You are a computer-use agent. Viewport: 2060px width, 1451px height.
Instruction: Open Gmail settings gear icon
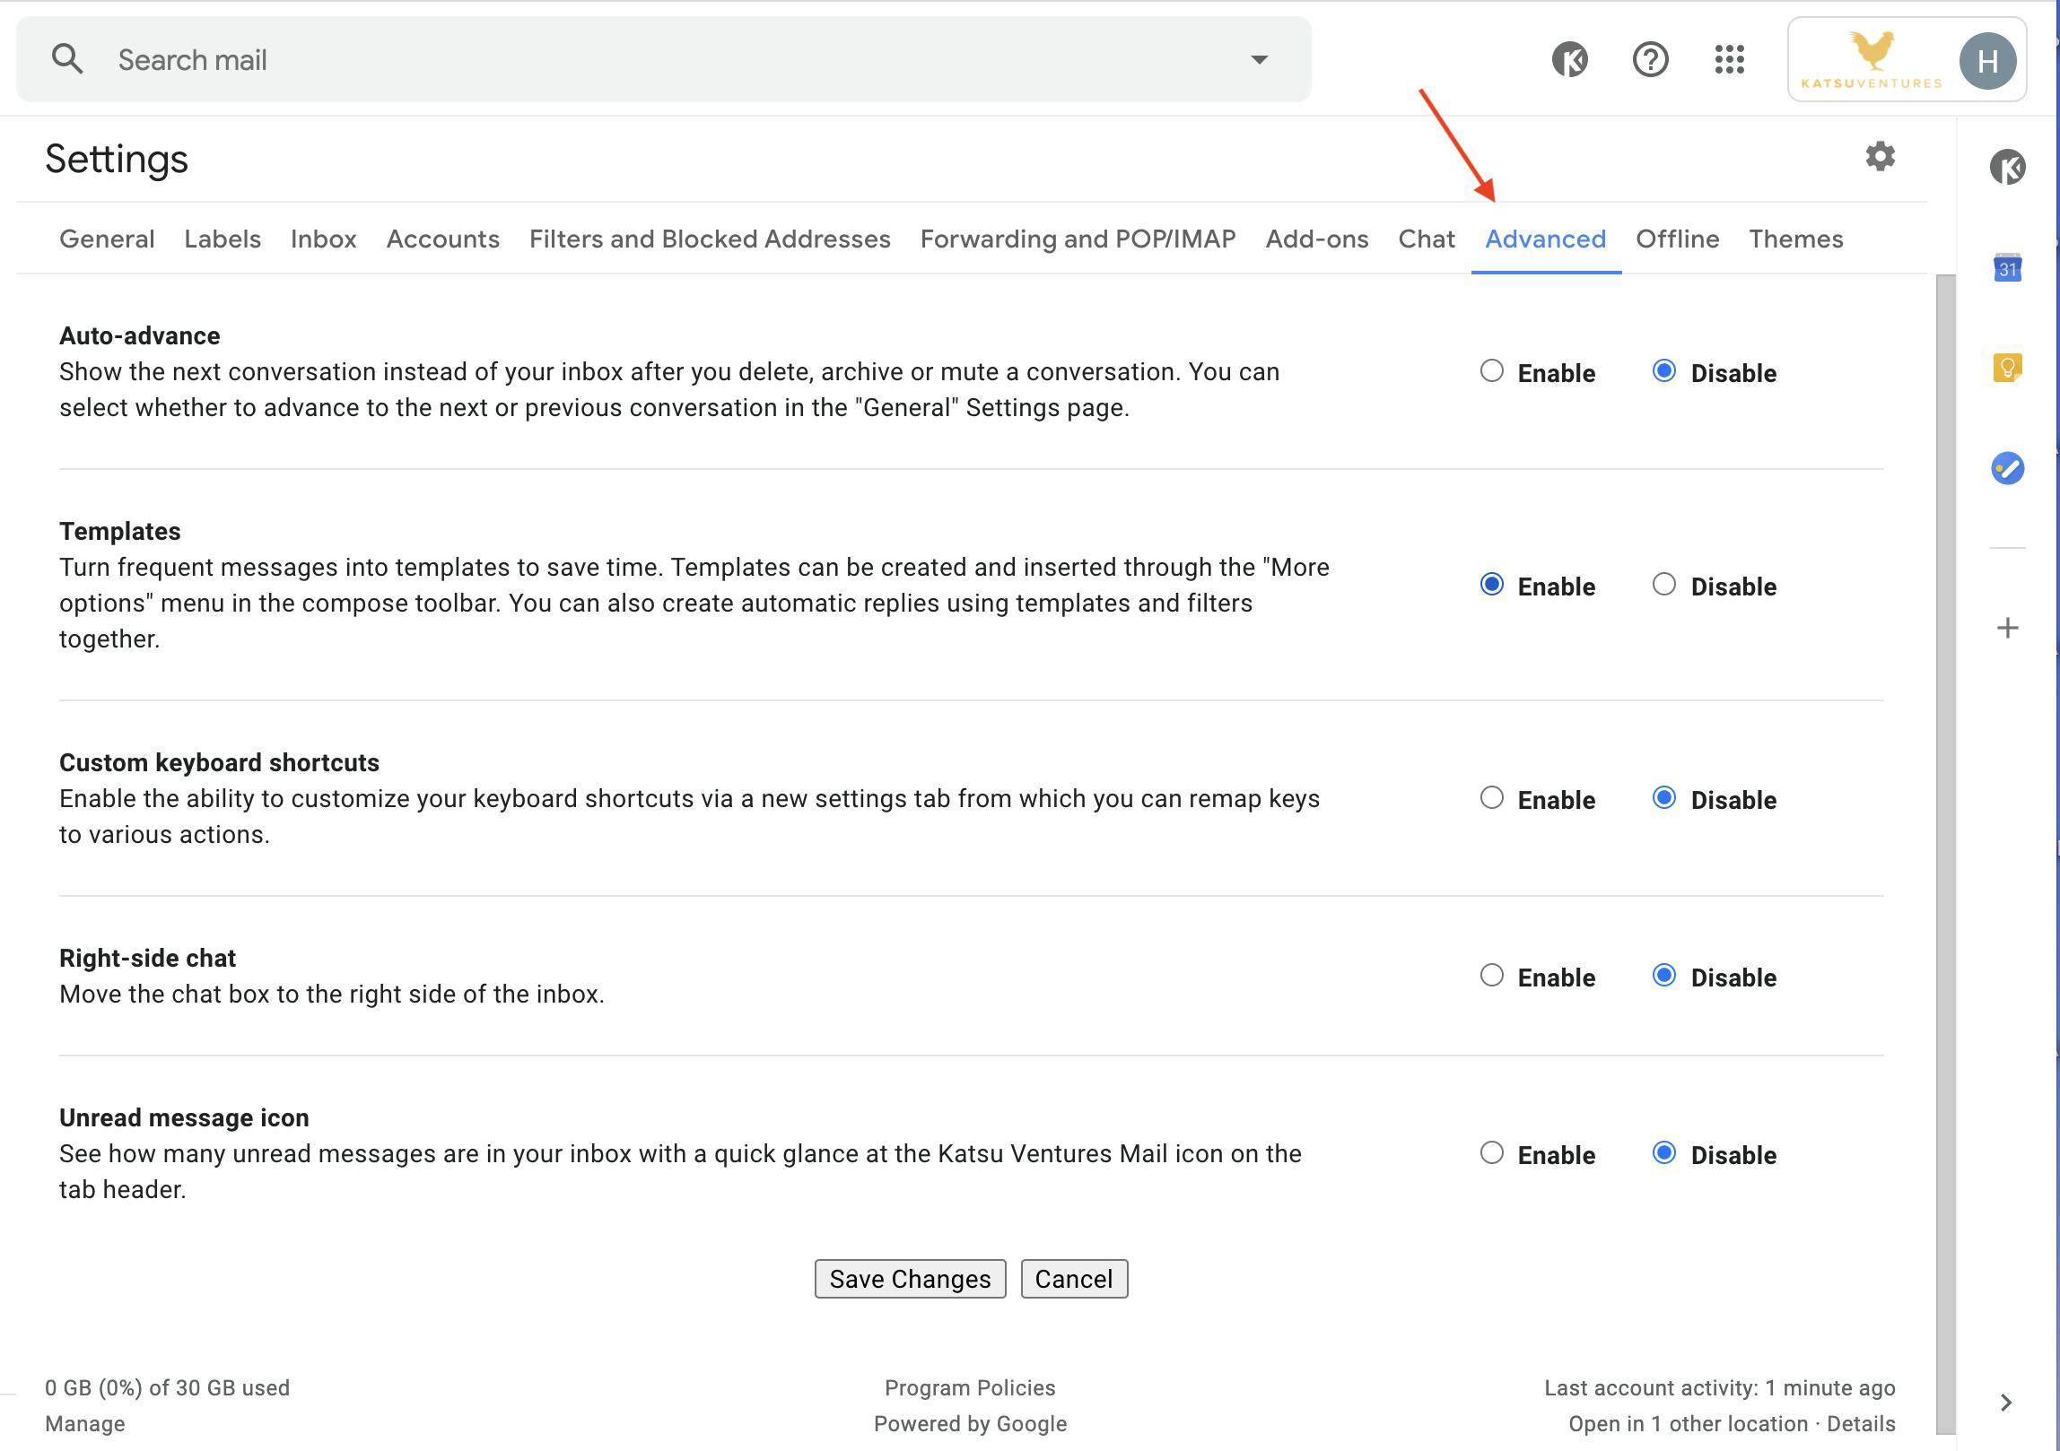1881,155
